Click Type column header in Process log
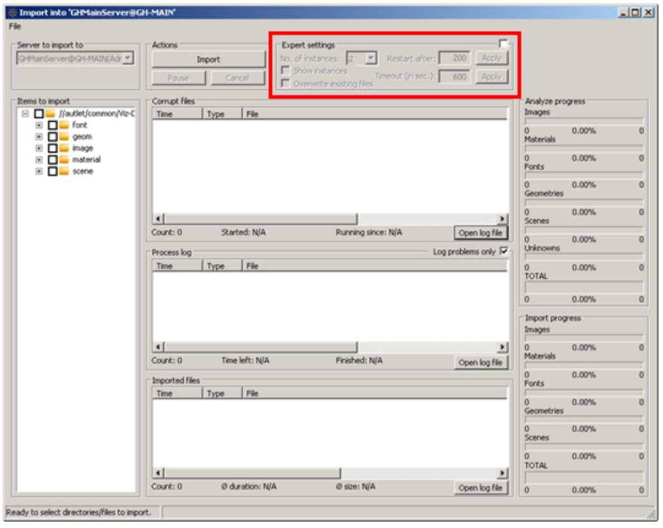This screenshot has width=663, height=528. pos(223,266)
